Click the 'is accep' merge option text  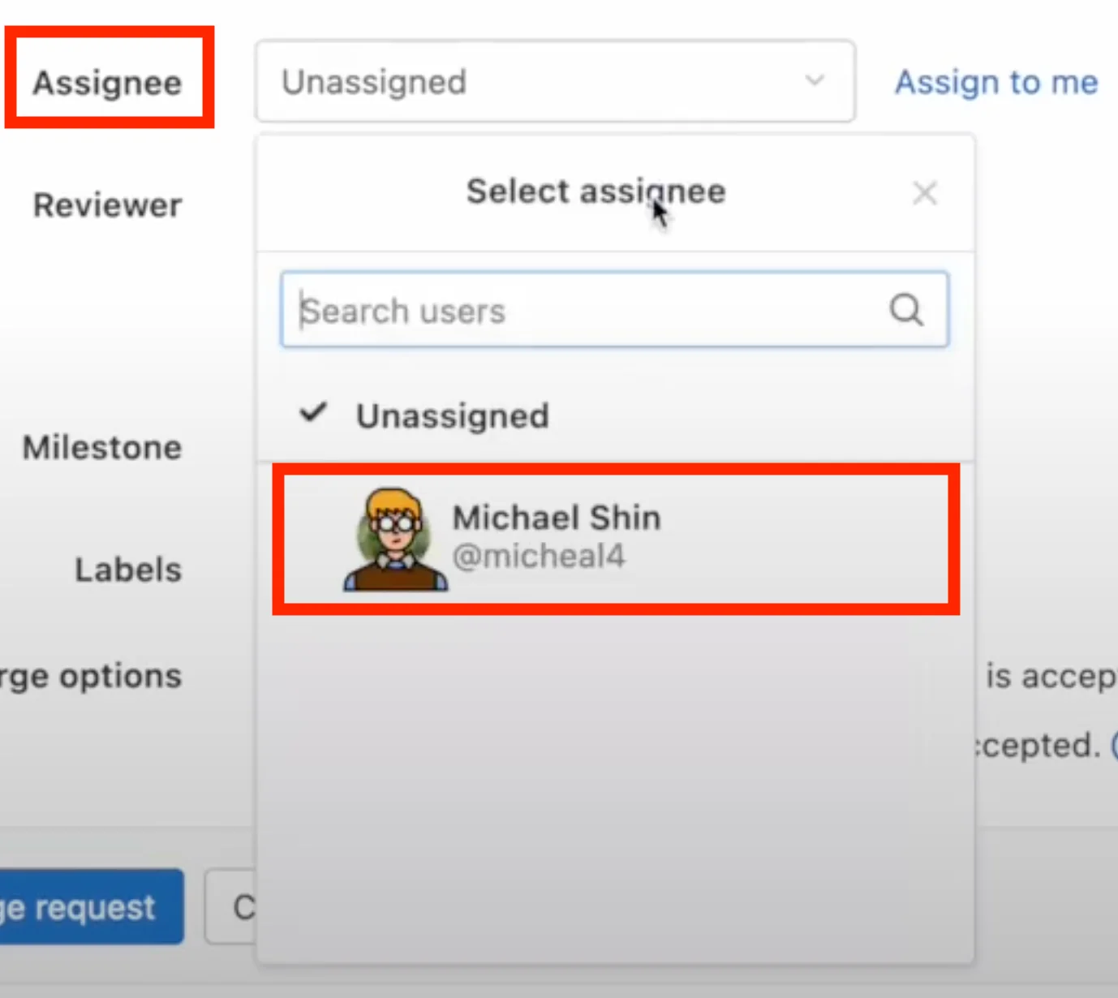pyautogui.click(x=1051, y=676)
